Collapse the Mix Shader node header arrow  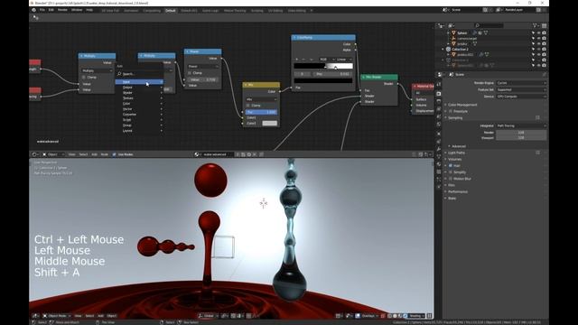363,77
